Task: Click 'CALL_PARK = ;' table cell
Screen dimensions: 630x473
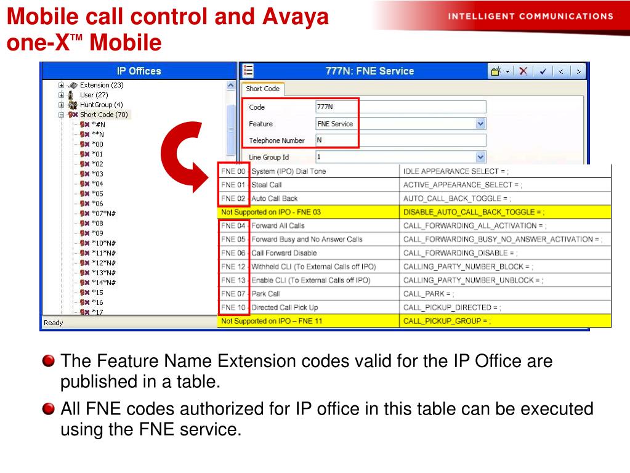Action: 505,294
